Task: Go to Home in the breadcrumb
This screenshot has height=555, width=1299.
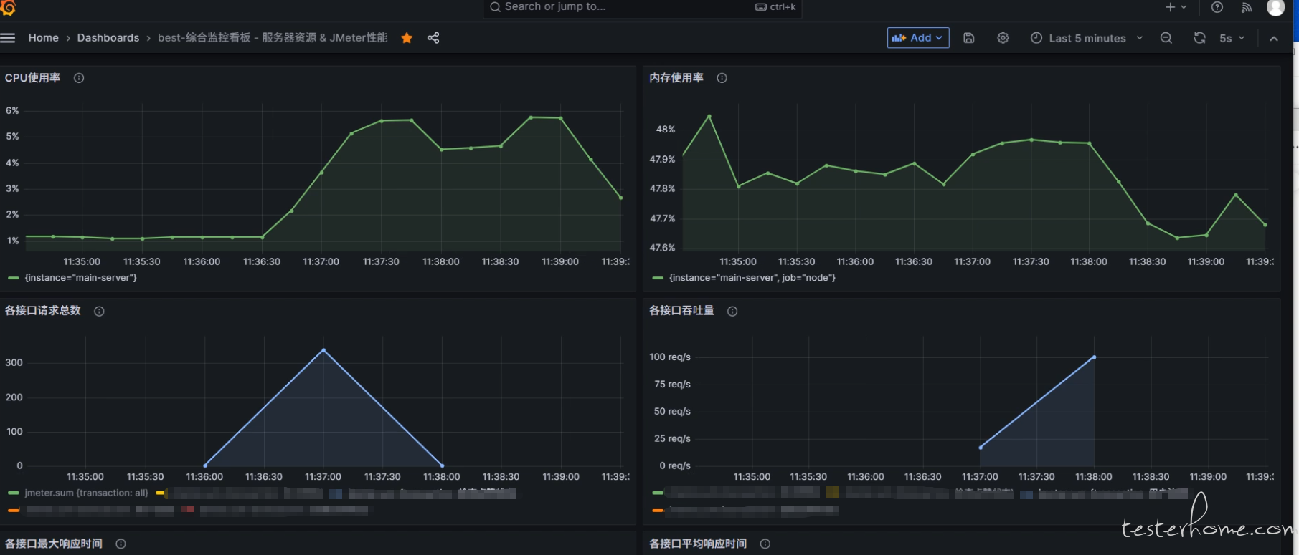Action: (x=43, y=38)
